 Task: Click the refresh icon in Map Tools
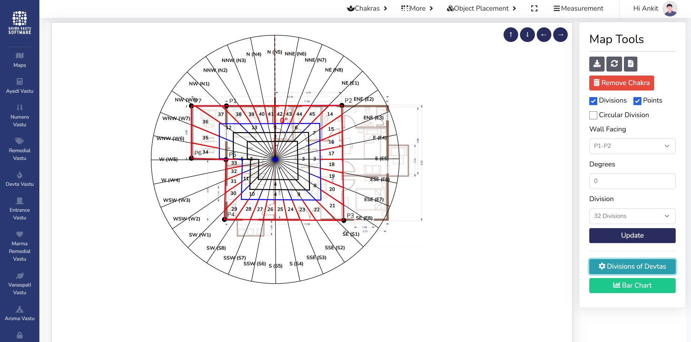[614, 64]
